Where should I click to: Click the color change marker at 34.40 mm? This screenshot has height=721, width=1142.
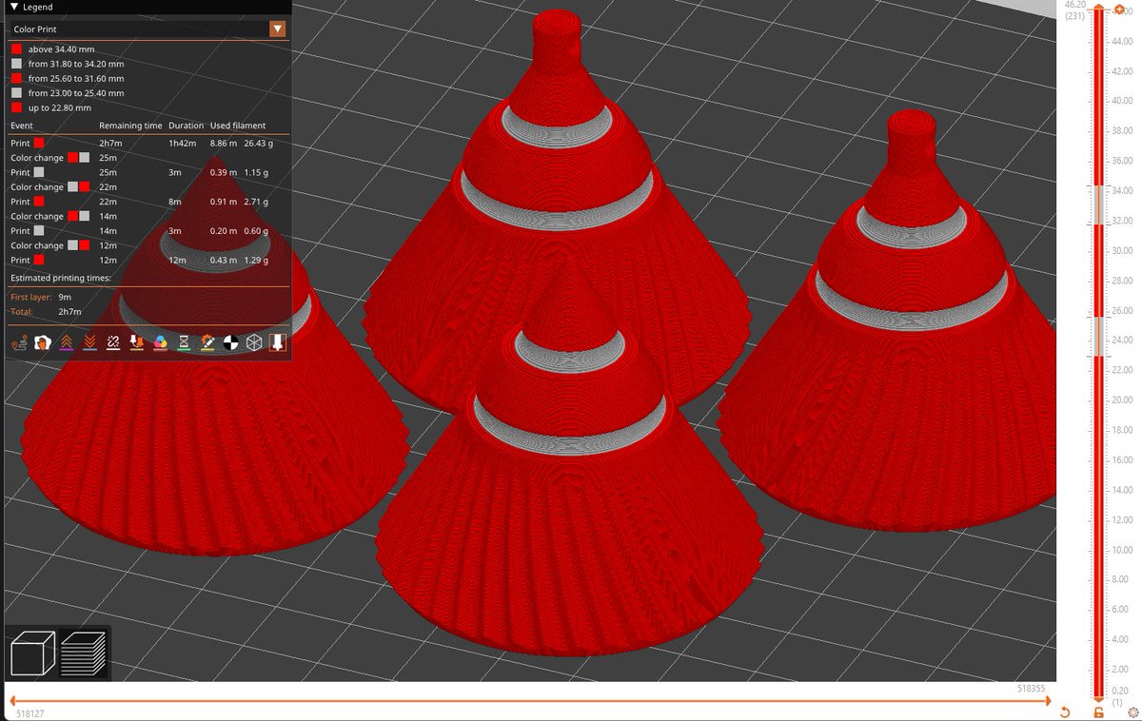coord(1098,185)
